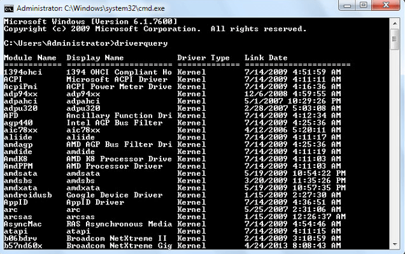Viewport: 405px width, 254px height.
Task: Click module name 'adpahci'
Action: [20, 101]
